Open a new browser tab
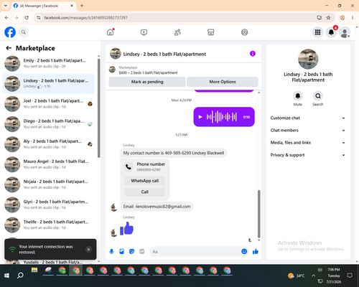359x287 pixels. (82, 6)
